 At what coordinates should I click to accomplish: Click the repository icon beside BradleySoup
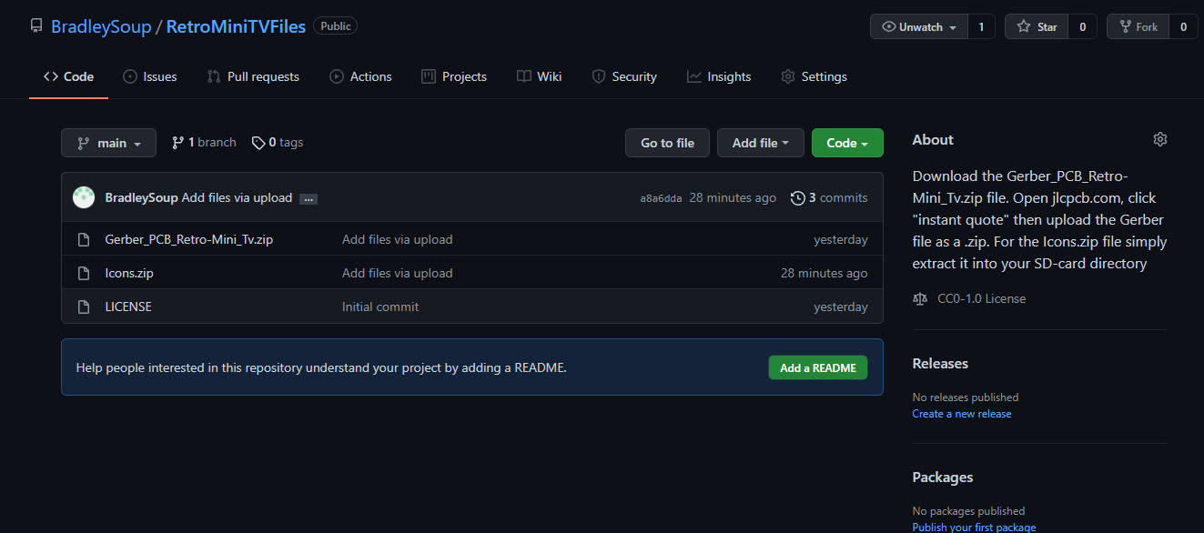pos(36,26)
